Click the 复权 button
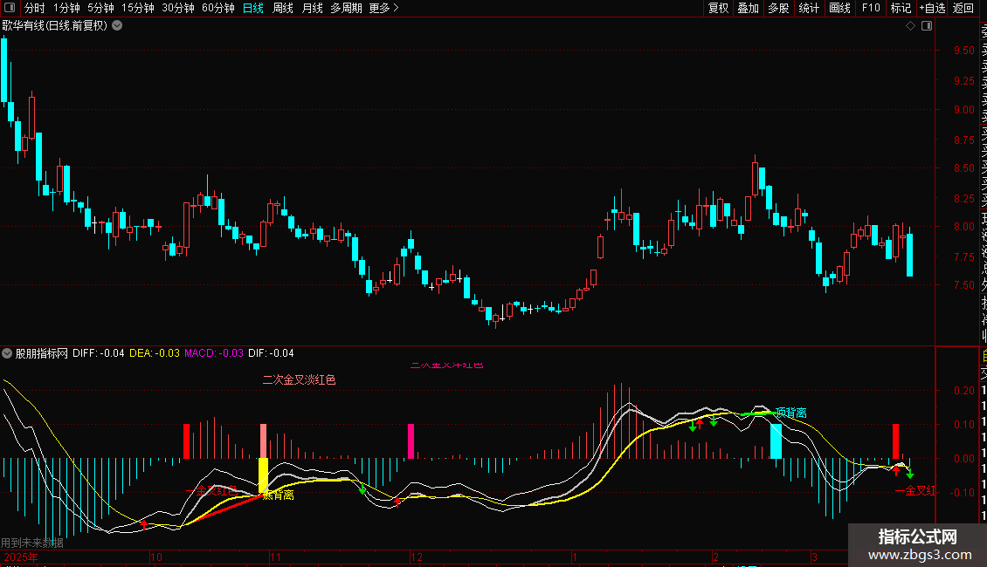The height and width of the screenshot is (567, 987). (x=718, y=8)
